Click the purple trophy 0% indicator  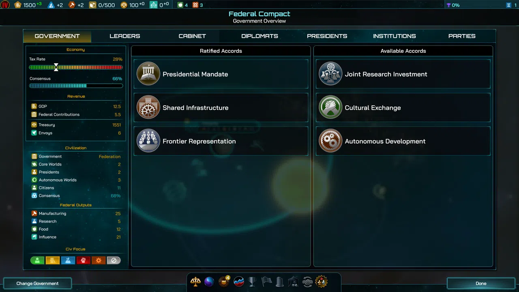pos(453,5)
